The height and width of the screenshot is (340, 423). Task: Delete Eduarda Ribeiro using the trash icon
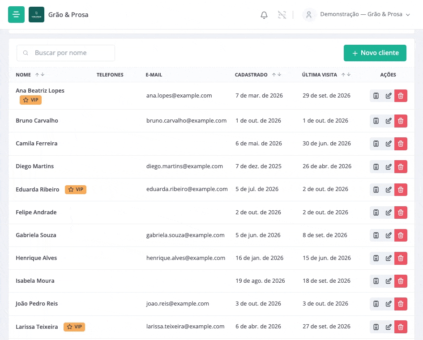401,190
